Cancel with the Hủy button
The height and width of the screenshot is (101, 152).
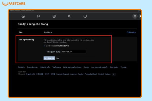point(58,58)
